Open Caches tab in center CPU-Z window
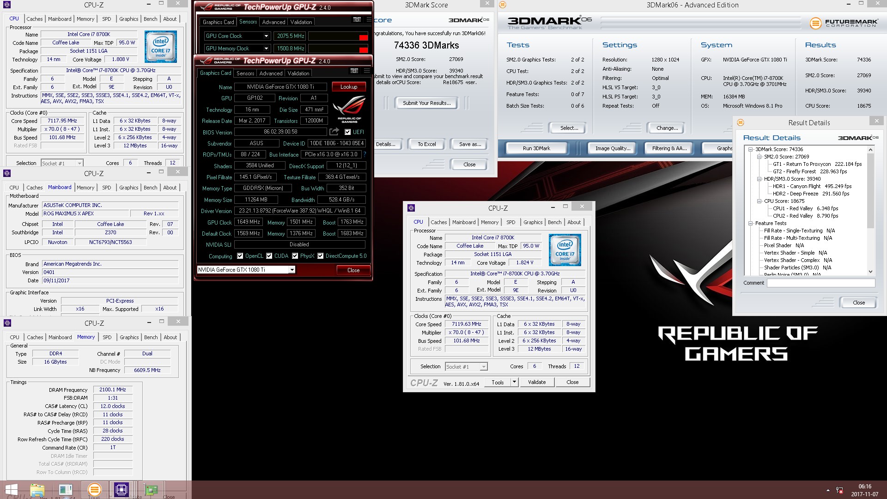The image size is (887, 499). click(x=439, y=222)
